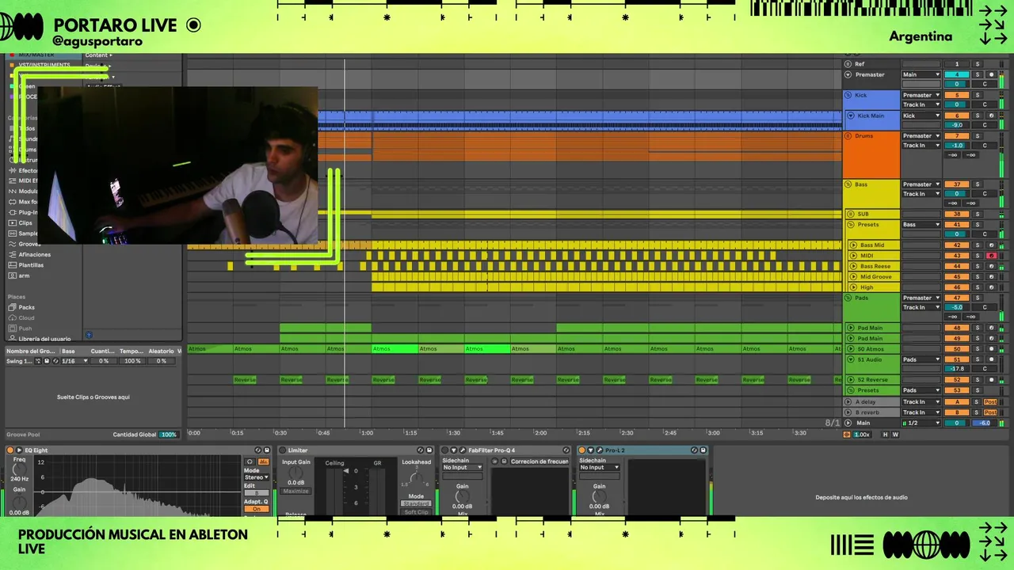Image resolution: width=1014 pixels, height=570 pixels.
Task: Arm the Premaster track for recording
Action: pos(991,74)
